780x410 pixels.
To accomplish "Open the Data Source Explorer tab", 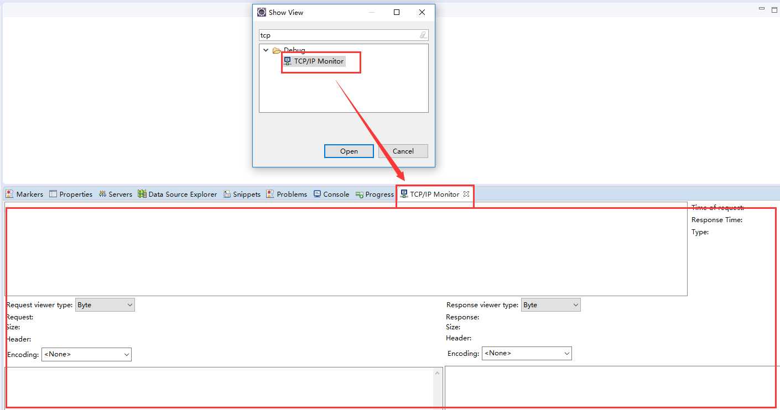I will point(178,194).
